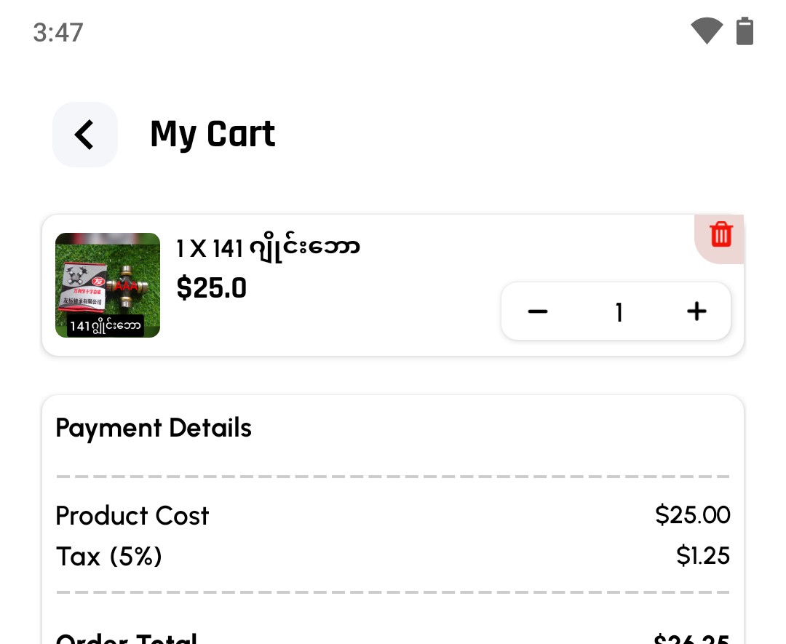Select the Product Cost label

coord(132,516)
